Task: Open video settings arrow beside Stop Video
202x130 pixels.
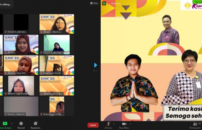Action: point(131,124)
